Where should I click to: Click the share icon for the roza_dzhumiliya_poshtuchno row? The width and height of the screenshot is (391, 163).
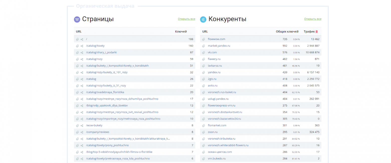click(x=82, y=99)
